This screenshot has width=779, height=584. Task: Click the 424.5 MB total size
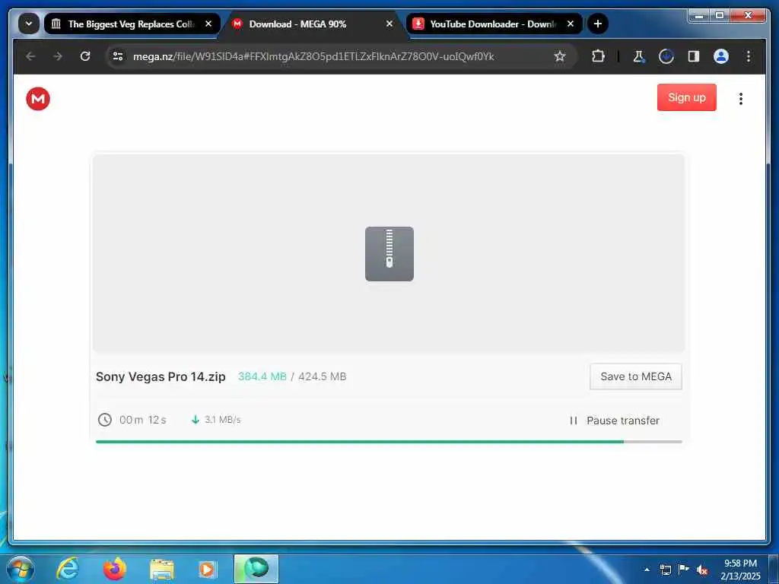point(322,376)
